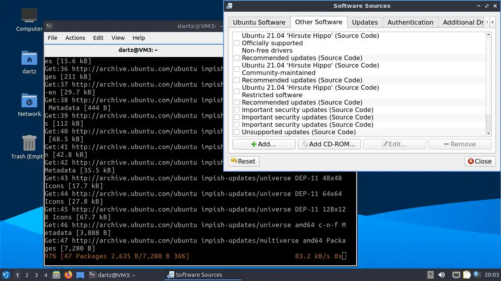This screenshot has width=501, height=281.
Task: Maximize the Software Sources window
Action: 487,6
